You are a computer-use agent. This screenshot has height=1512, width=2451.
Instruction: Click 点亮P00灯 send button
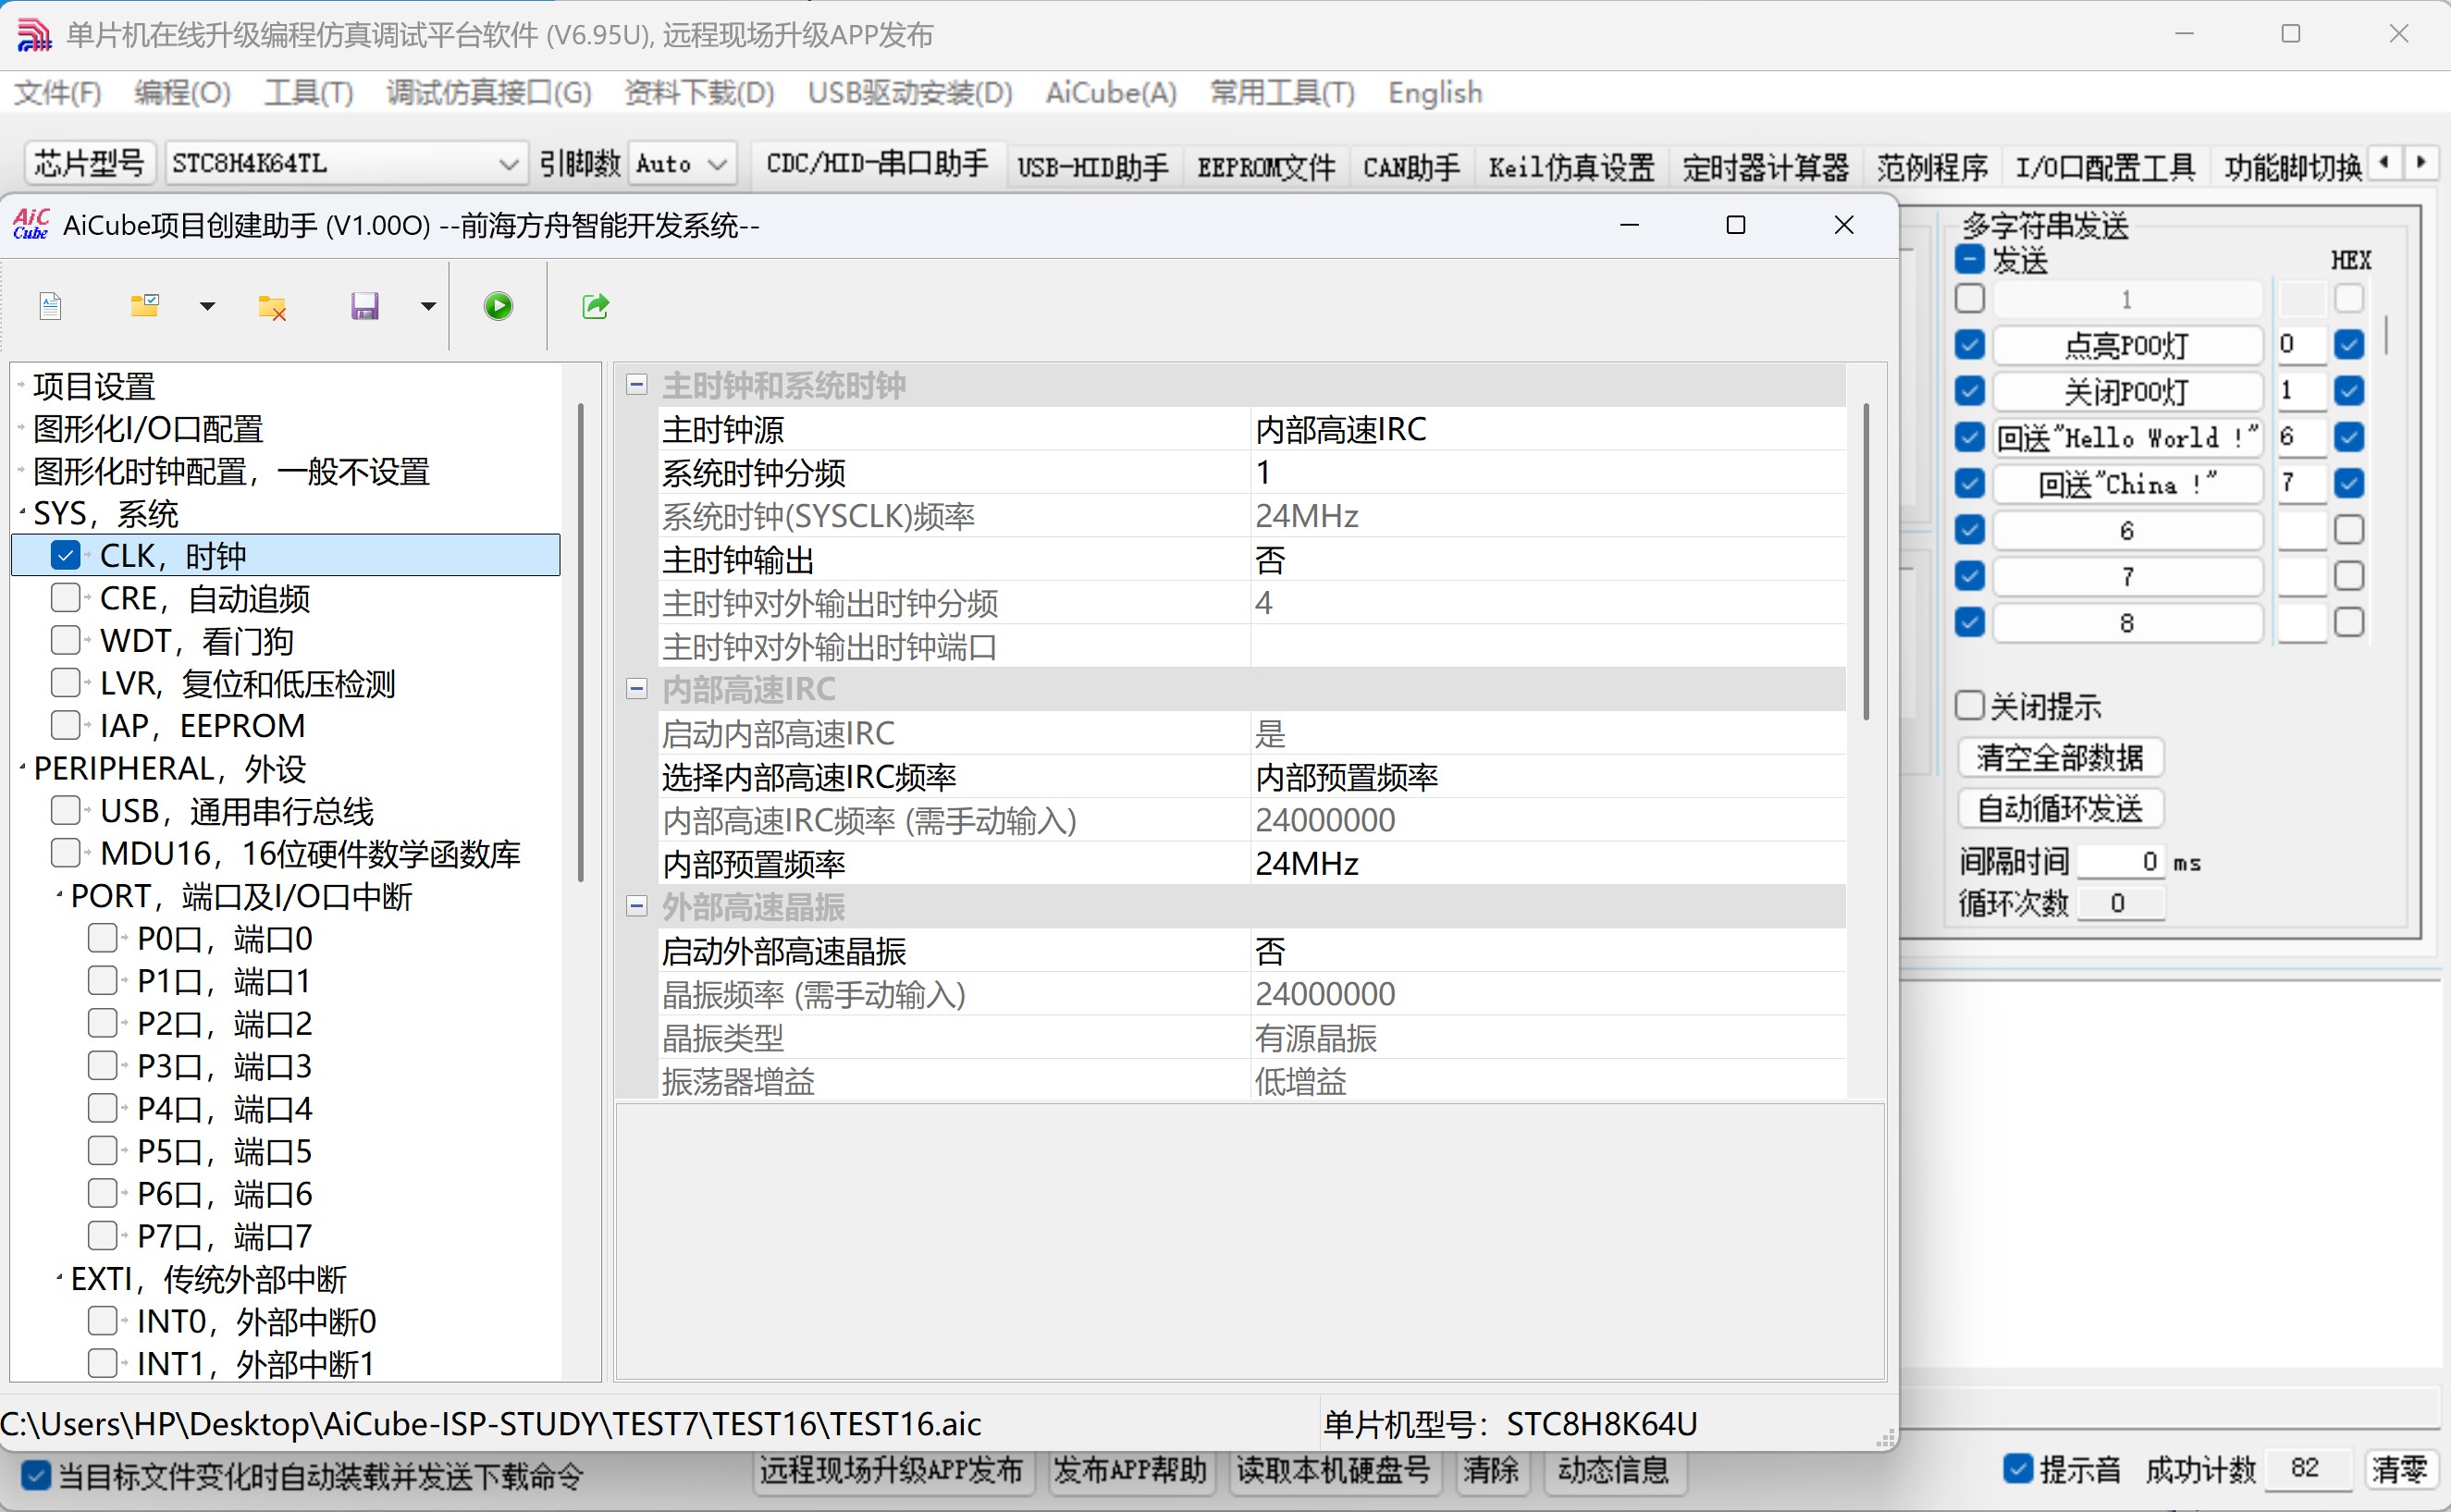click(2127, 345)
